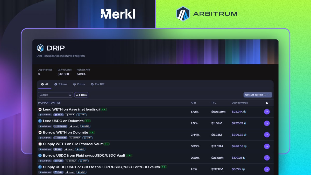Click the $23.91K daily rewards link

pyautogui.click(x=237, y=112)
